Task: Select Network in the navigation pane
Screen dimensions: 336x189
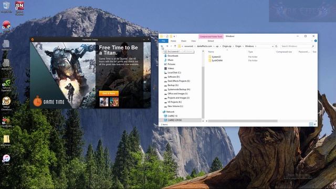Action: click(x=169, y=112)
